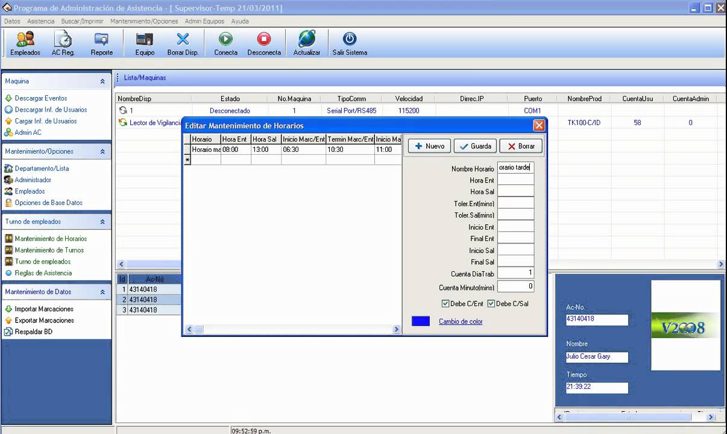
Task: Refresh with Actualizar globe icon
Action: (307, 44)
